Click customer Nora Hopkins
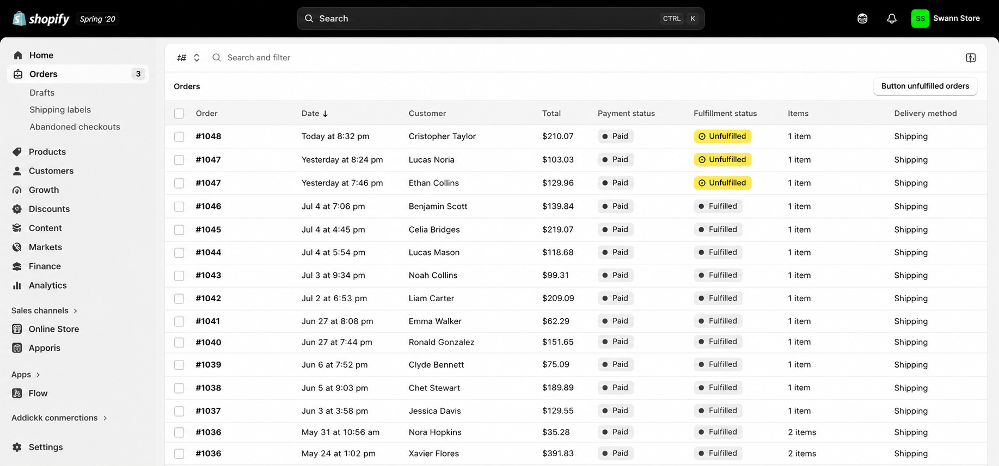999x466 pixels. [435, 432]
